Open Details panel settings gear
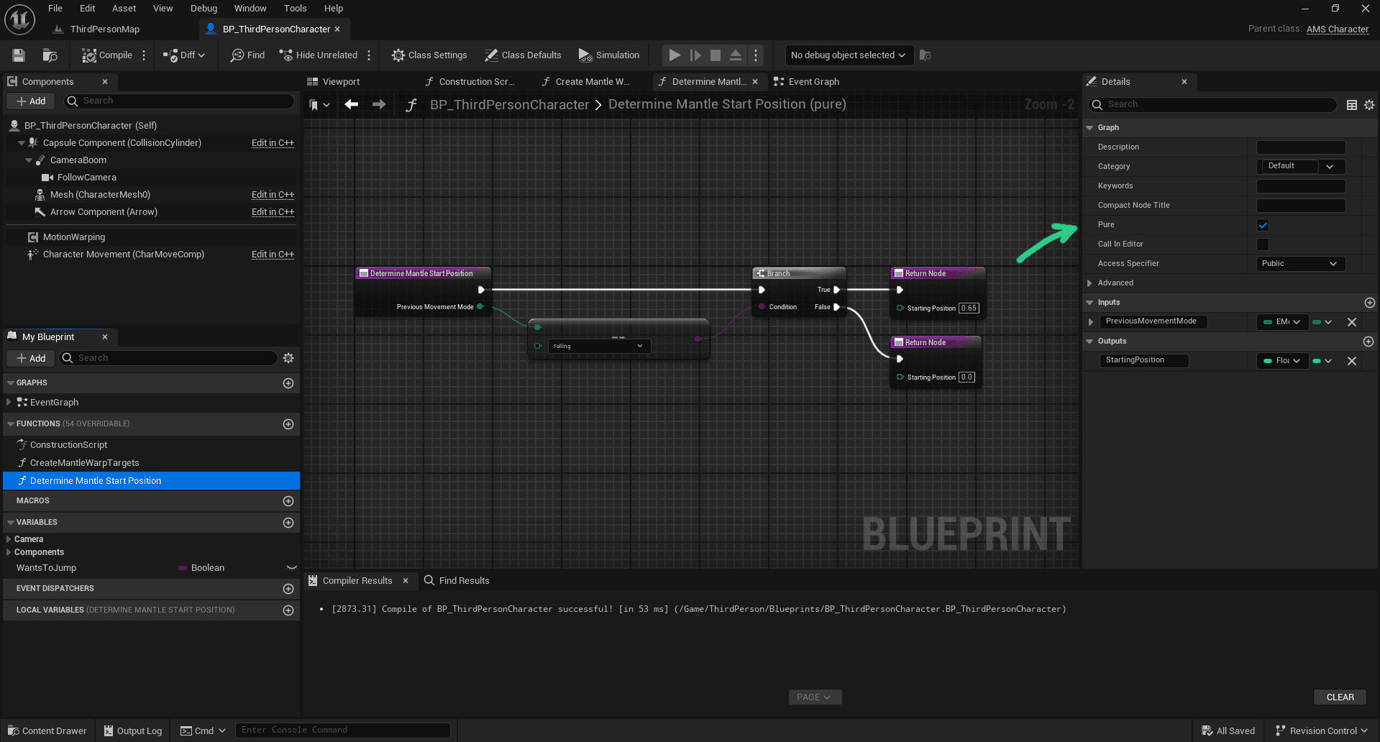 [x=1369, y=105]
